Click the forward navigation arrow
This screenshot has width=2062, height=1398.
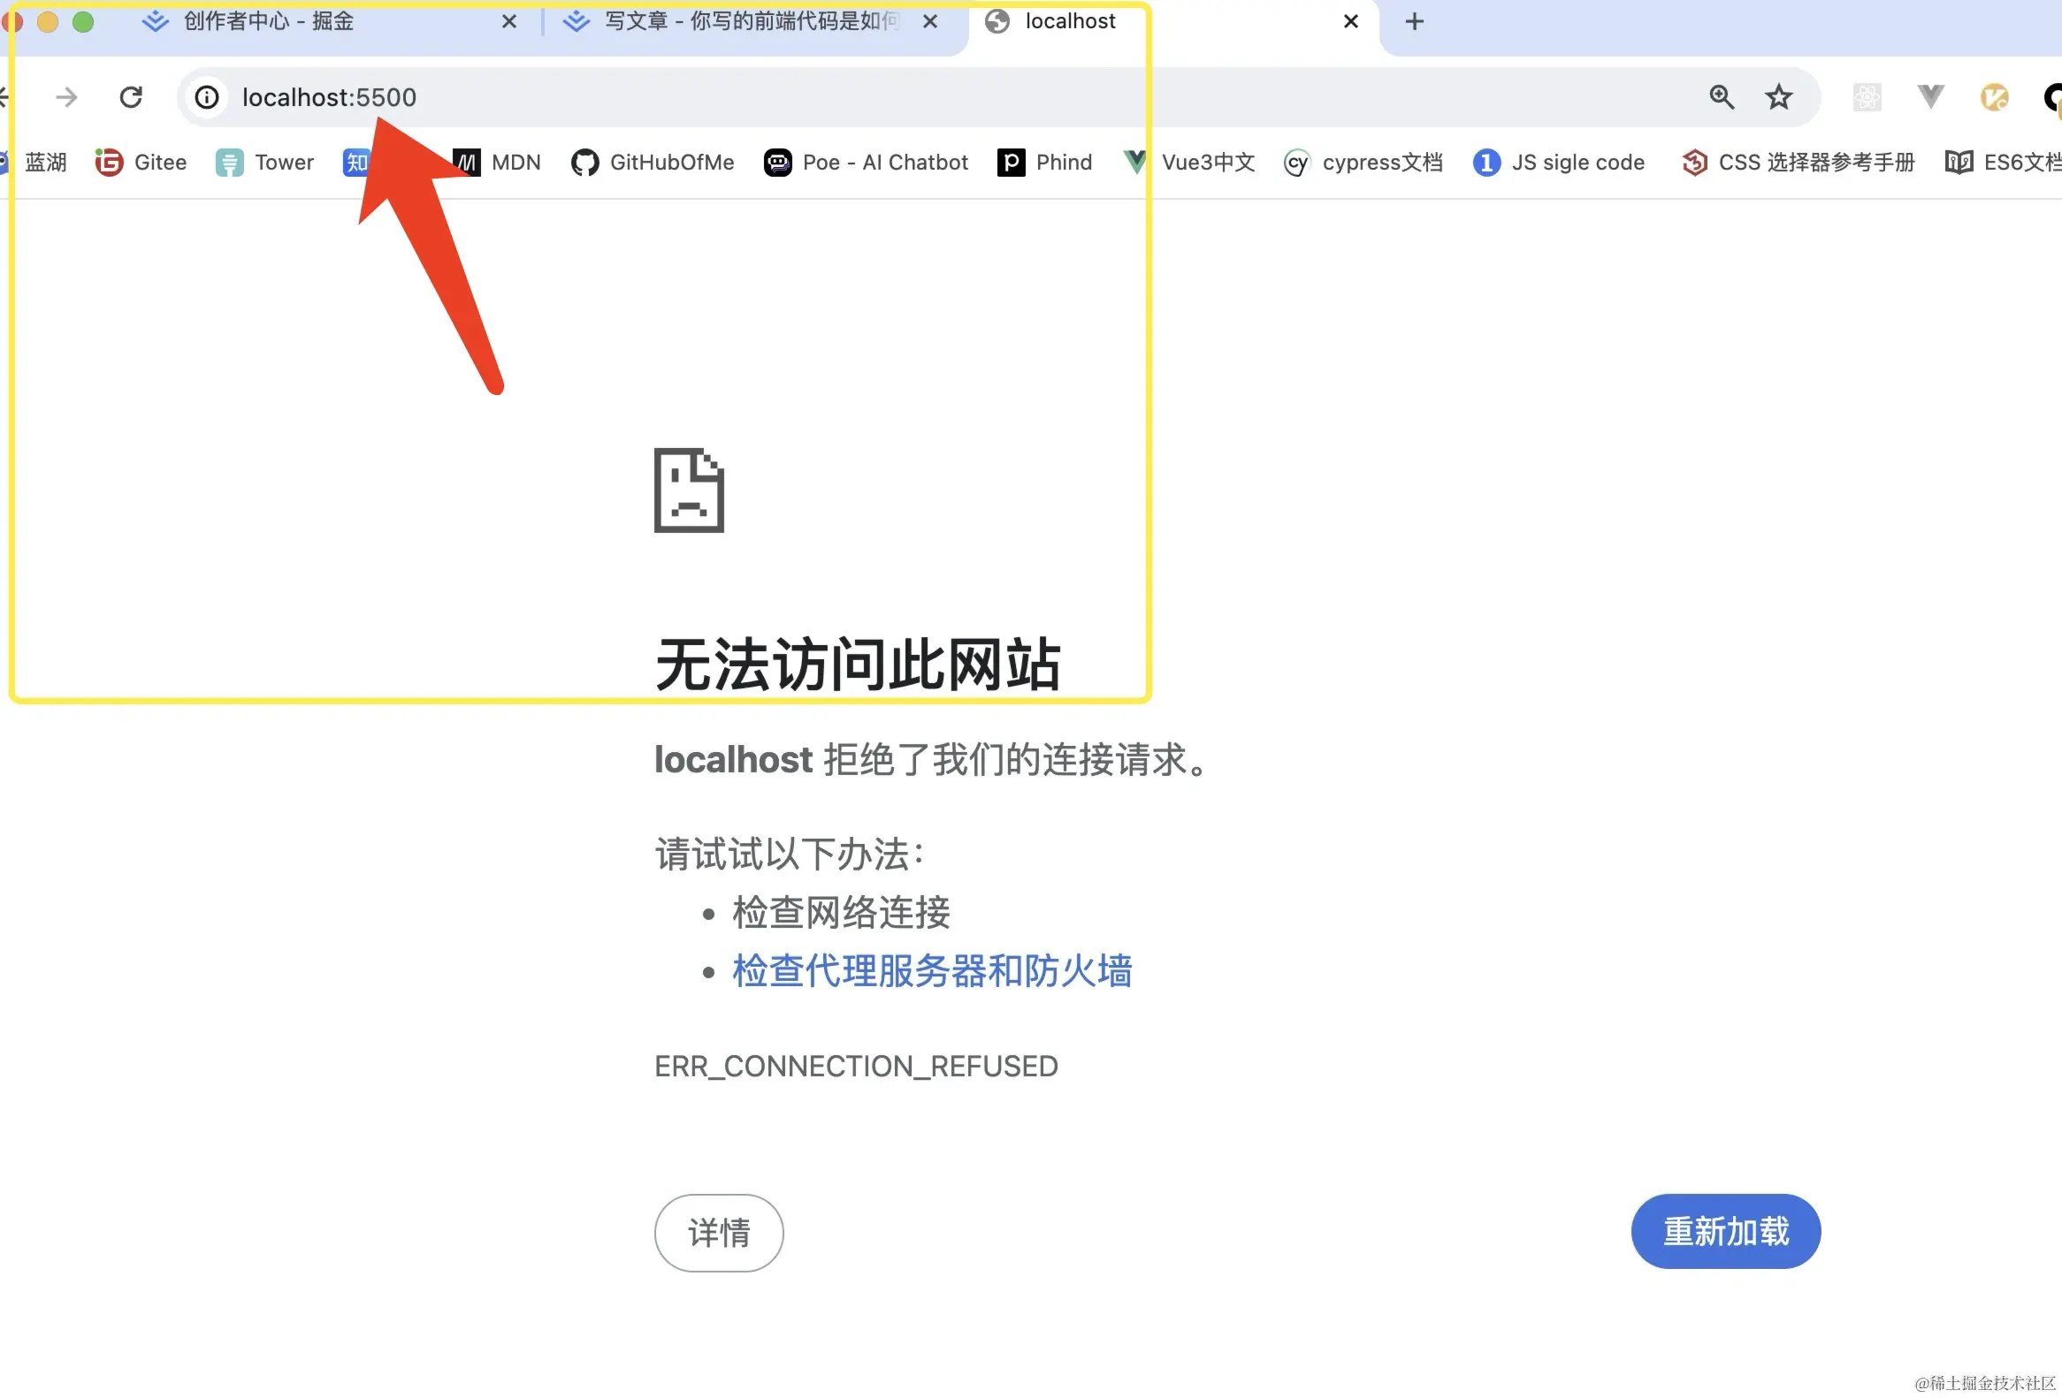pyautogui.click(x=66, y=96)
